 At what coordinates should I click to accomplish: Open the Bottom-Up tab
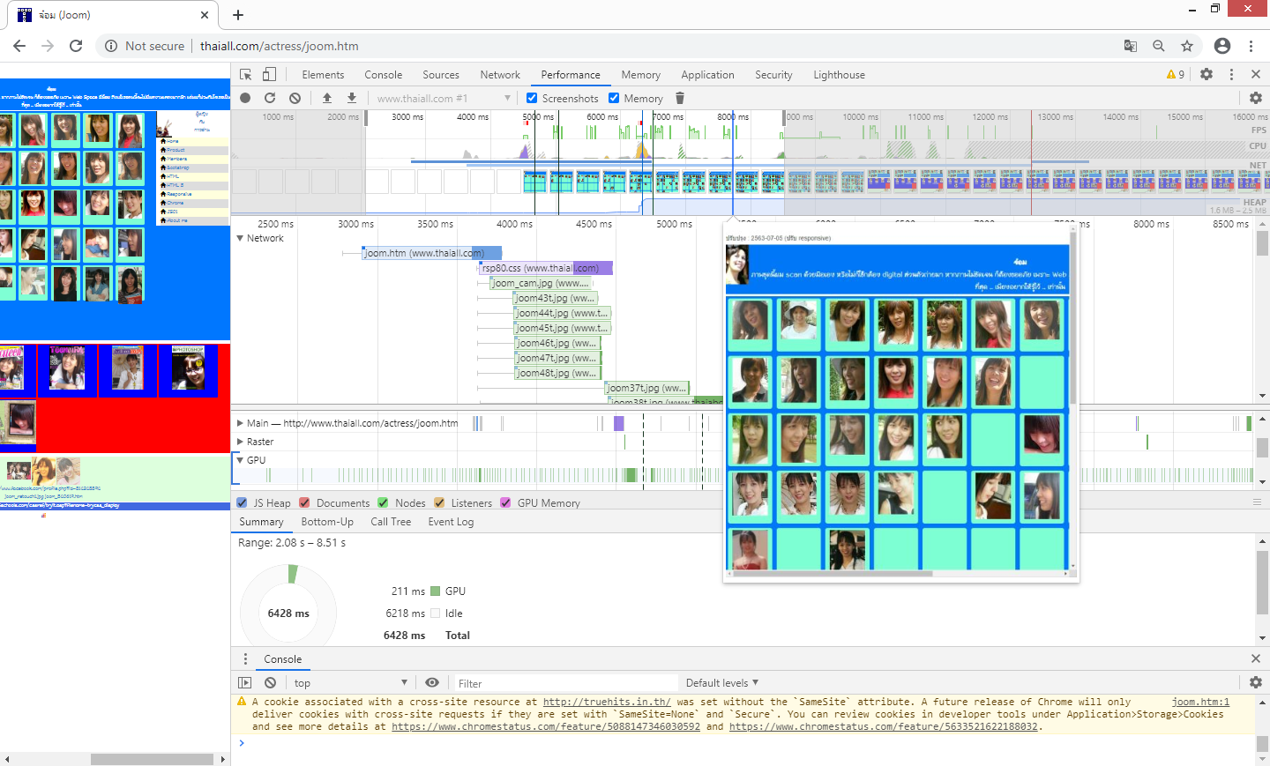tap(327, 522)
